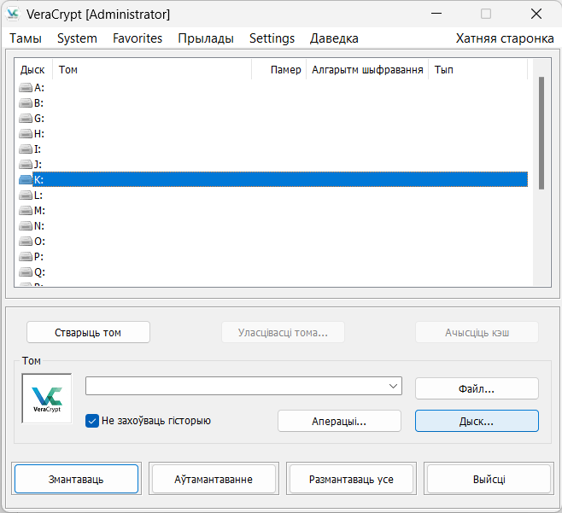This screenshot has width=562, height=513.
Task: Click the Выйсці button
Action: pos(489,479)
